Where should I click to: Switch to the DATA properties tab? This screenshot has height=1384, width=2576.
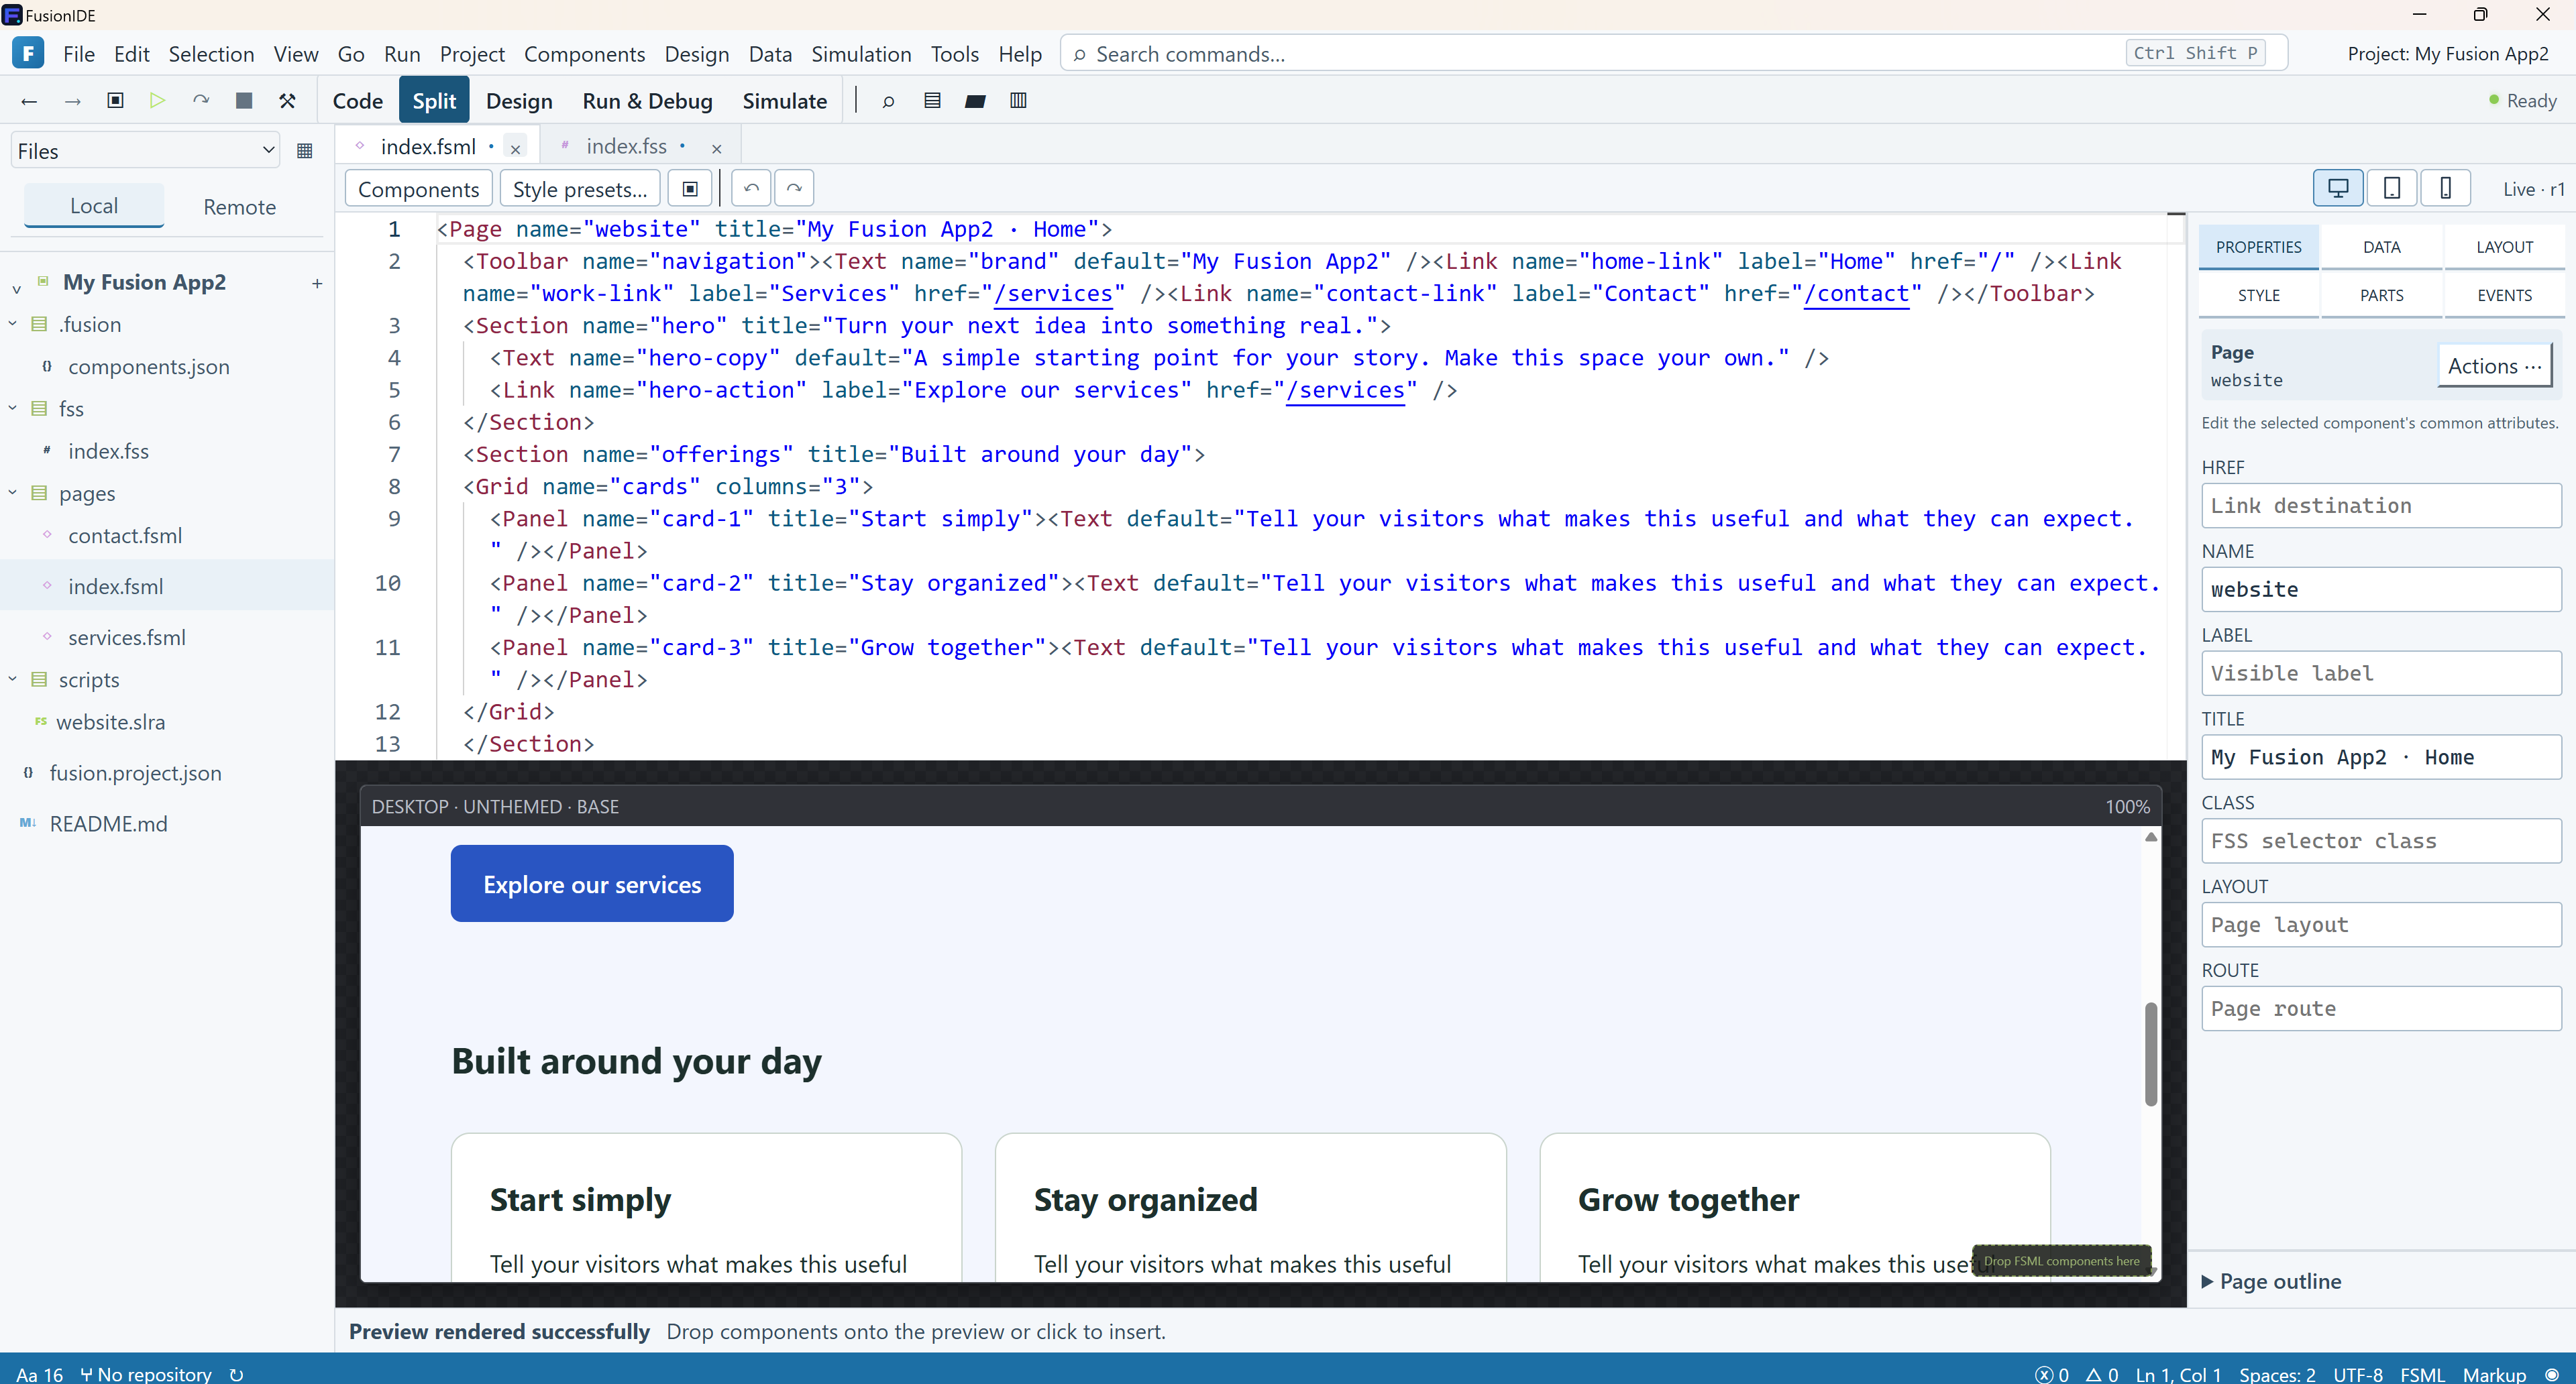(x=2381, y=247)
